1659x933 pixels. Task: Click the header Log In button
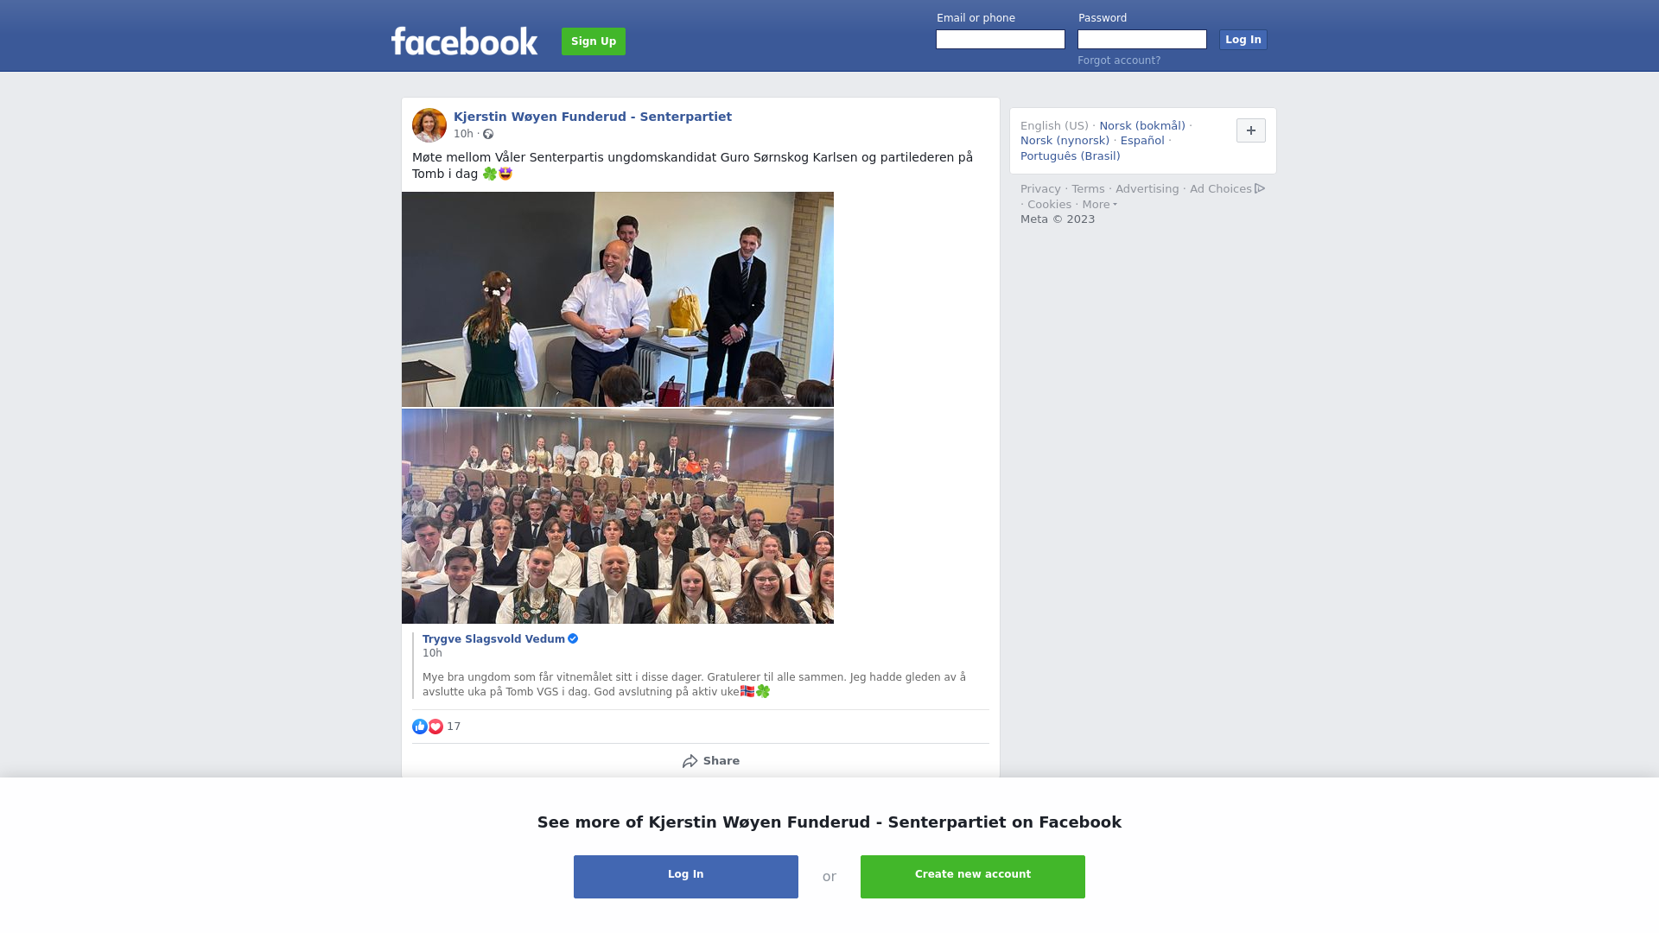click(1243, 40)
